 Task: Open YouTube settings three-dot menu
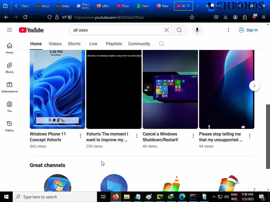pos(228,30)
